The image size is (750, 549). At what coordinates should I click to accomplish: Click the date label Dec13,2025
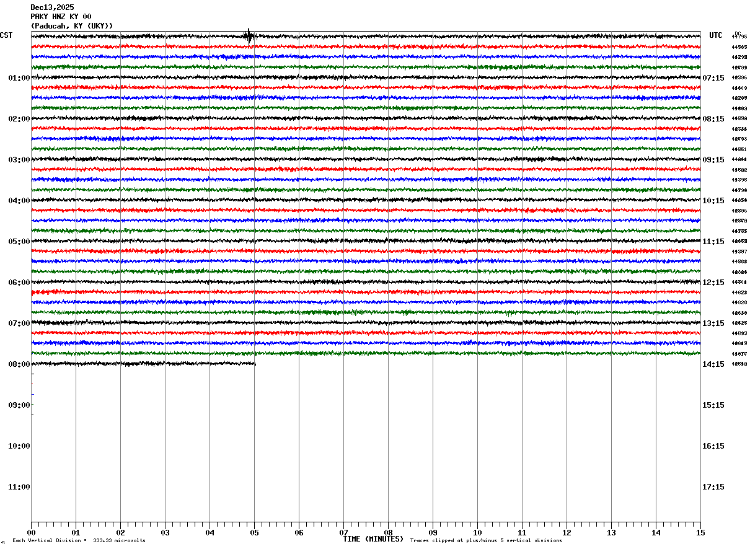click(52, 7)
